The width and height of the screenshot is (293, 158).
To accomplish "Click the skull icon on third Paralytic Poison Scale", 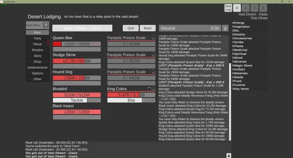I will (x=154, y=72).
